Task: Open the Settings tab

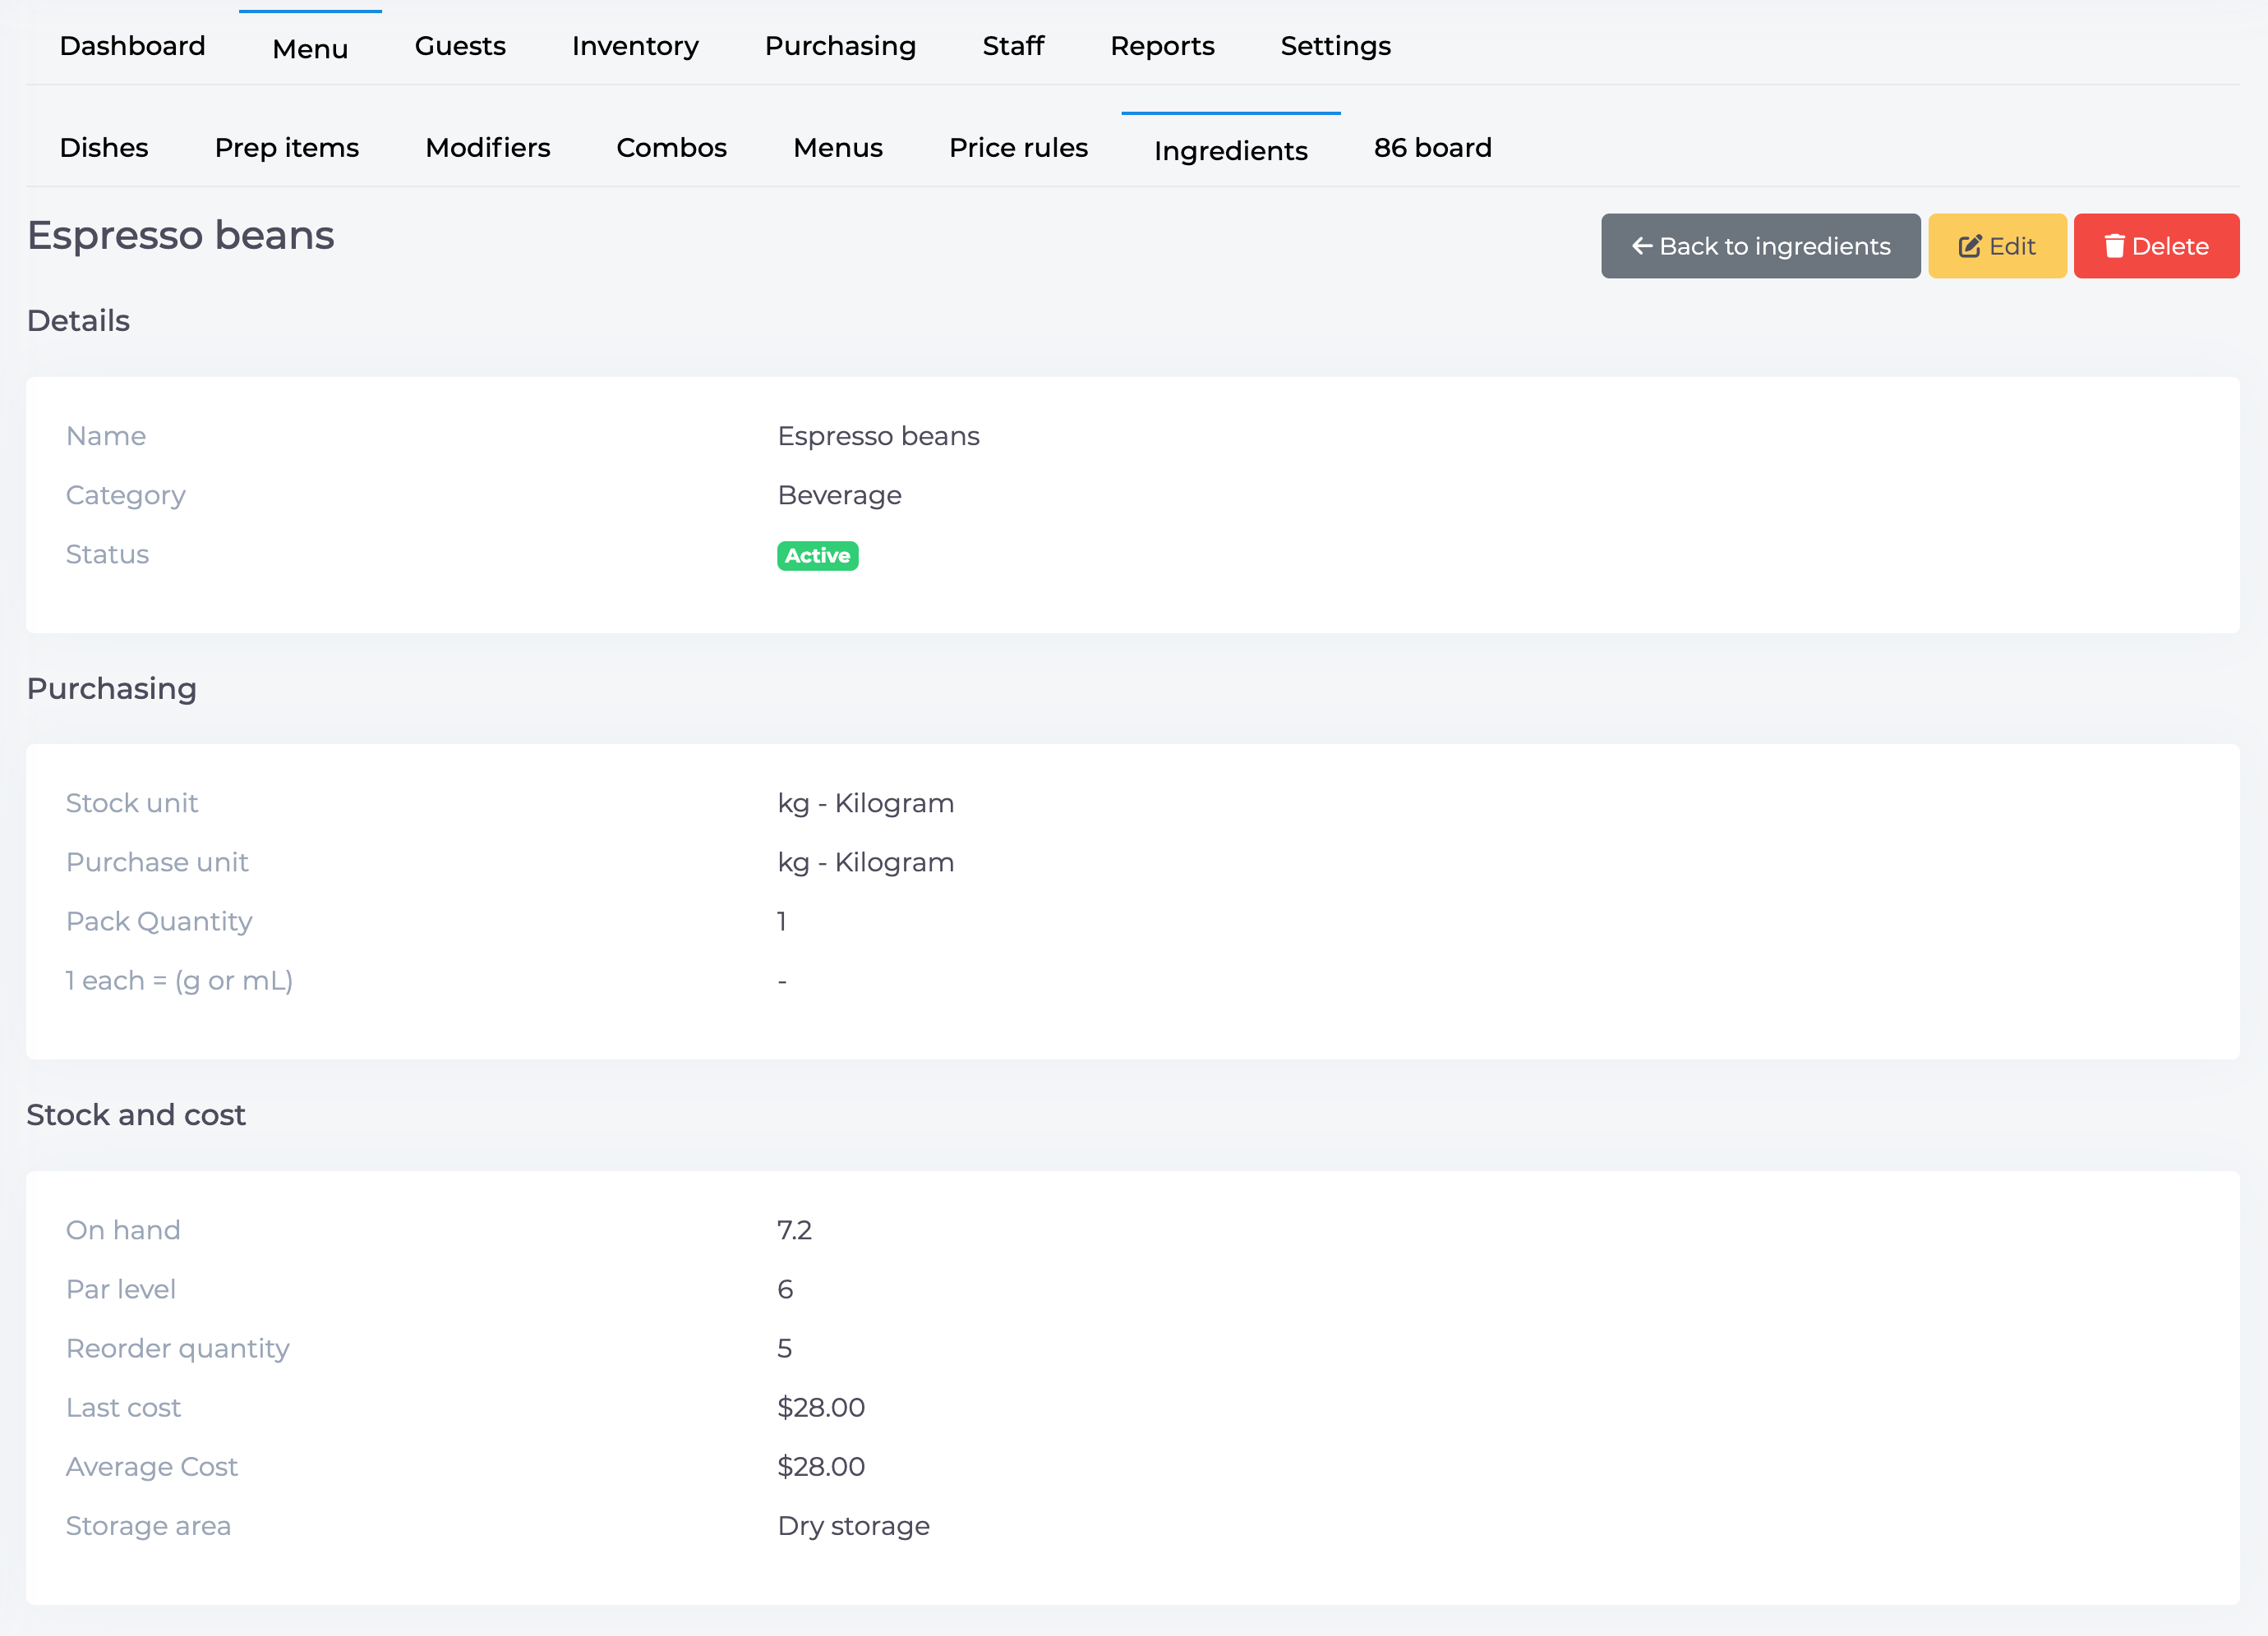Action: [1335, 46]
